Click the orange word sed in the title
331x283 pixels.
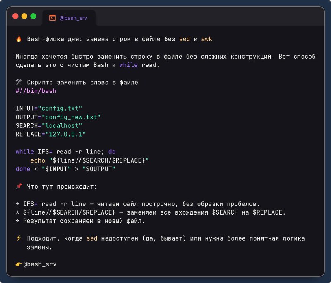pyautogui.click(x=185, y=39)
